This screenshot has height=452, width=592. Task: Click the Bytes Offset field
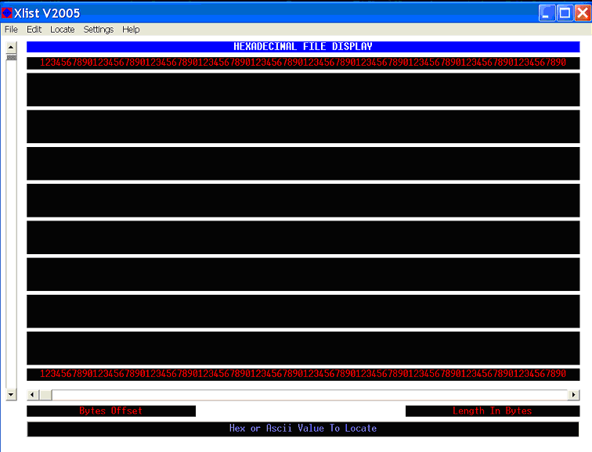click(111, 411)
